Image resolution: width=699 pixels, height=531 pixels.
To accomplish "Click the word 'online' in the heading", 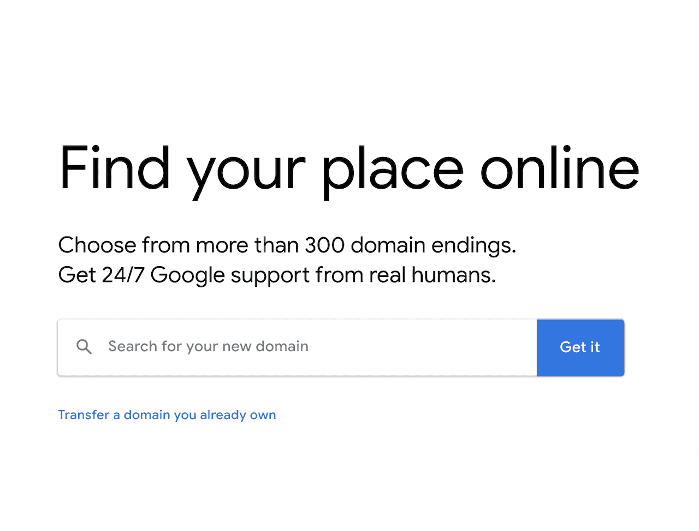I will (x=560, y=168).
